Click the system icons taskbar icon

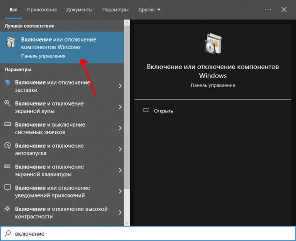[8, 124]
